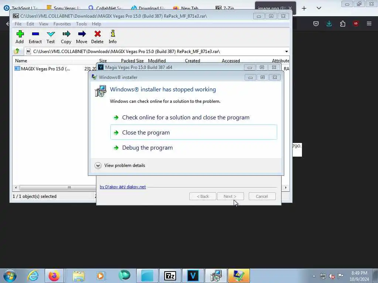Sort by Accessed column header
Screen dimensions: 378x283
pyautogui.click(x=231, y=61)
